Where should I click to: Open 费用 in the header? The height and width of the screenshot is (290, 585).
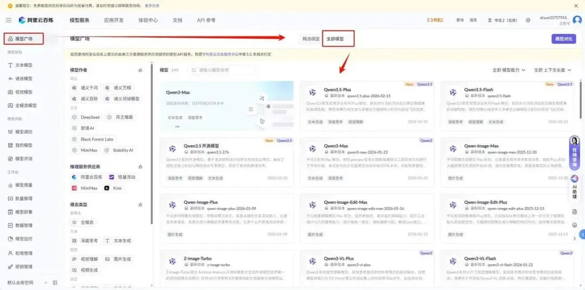[460, 20]
